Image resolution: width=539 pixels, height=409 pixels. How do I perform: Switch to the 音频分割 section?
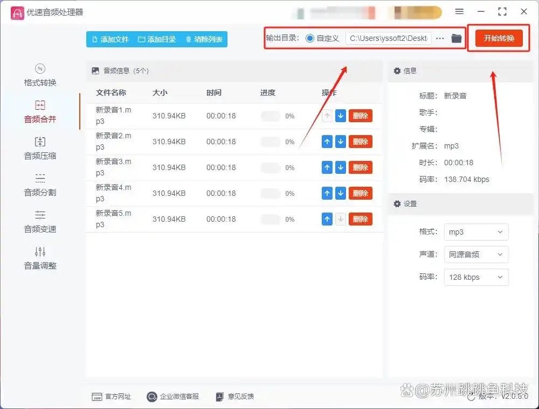[x=40, y=185]
